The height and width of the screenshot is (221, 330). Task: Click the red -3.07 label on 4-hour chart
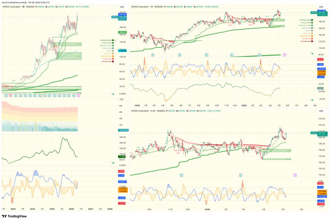pyautogui.click(x=321, y=204)
